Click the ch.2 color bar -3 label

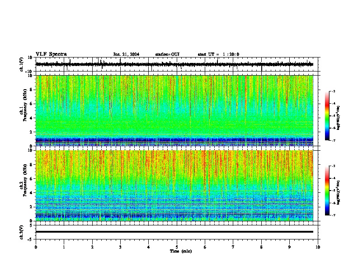(x=333, y=166)
